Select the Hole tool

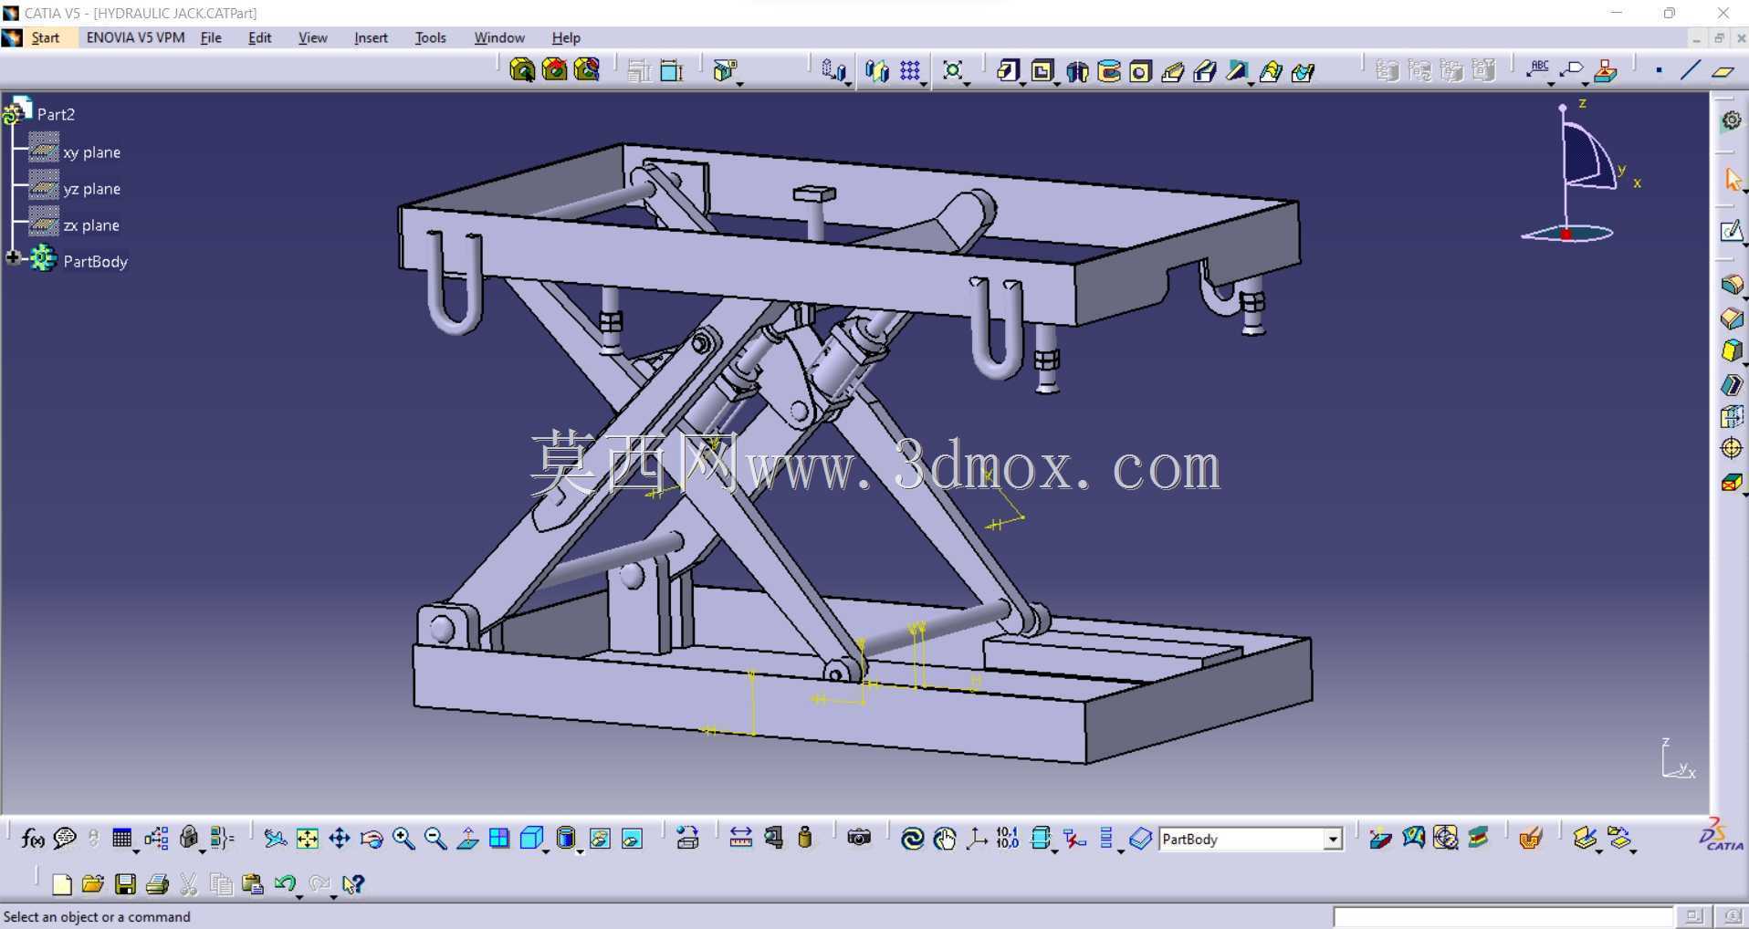click(x=1141, y=70)
